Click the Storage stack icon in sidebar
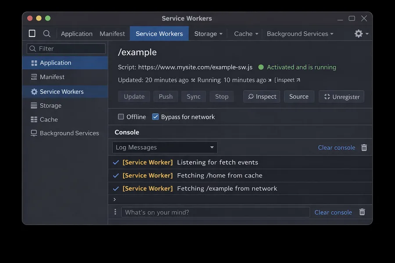395x263 pixels. pos(34,106)
